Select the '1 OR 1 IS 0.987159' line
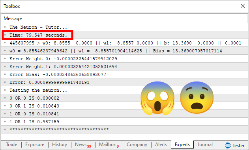 tap(125, 122)
